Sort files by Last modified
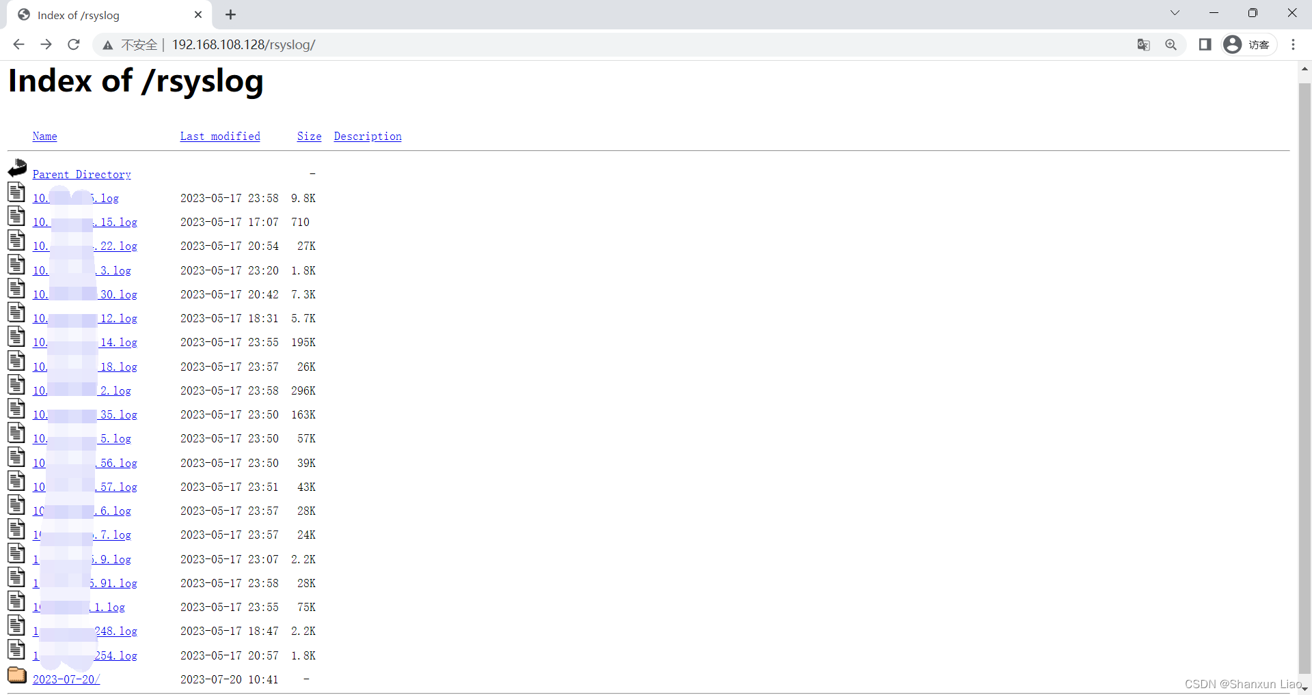Viewport: 1312px width, 695px height. pos(220,136)
